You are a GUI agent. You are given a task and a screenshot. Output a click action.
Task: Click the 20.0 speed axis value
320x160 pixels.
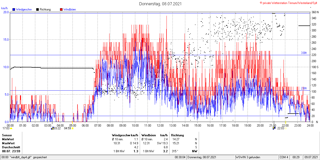tap(6, 12)
